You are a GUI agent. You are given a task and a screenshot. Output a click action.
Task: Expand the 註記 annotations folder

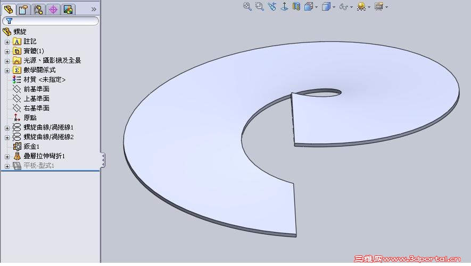click(x=7, y=42)
